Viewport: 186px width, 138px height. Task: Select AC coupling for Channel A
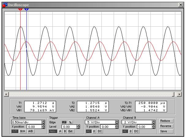[x=89, y=131]
